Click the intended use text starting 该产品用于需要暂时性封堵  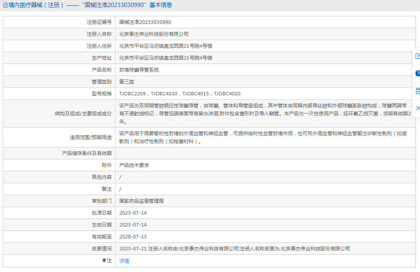[x=263, y=137]
